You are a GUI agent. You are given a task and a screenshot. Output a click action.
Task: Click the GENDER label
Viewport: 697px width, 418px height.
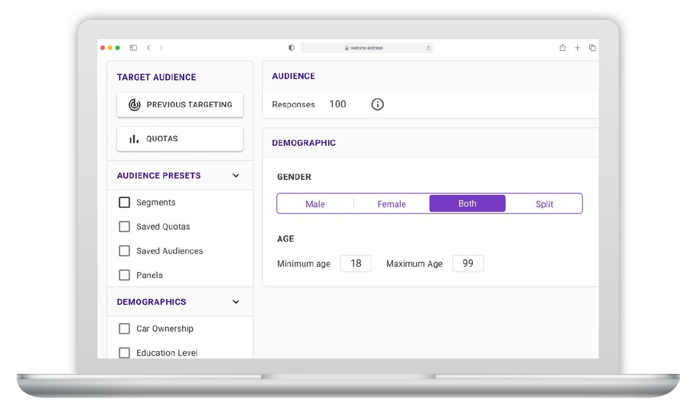click(x=294, y=177)
